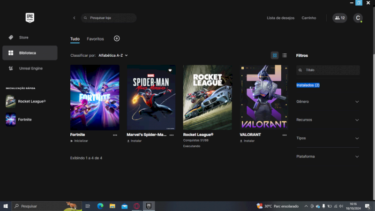Viewport: 375px width, 211px height.
Task: Open Store from the sidebar
Action: [24, 37]
